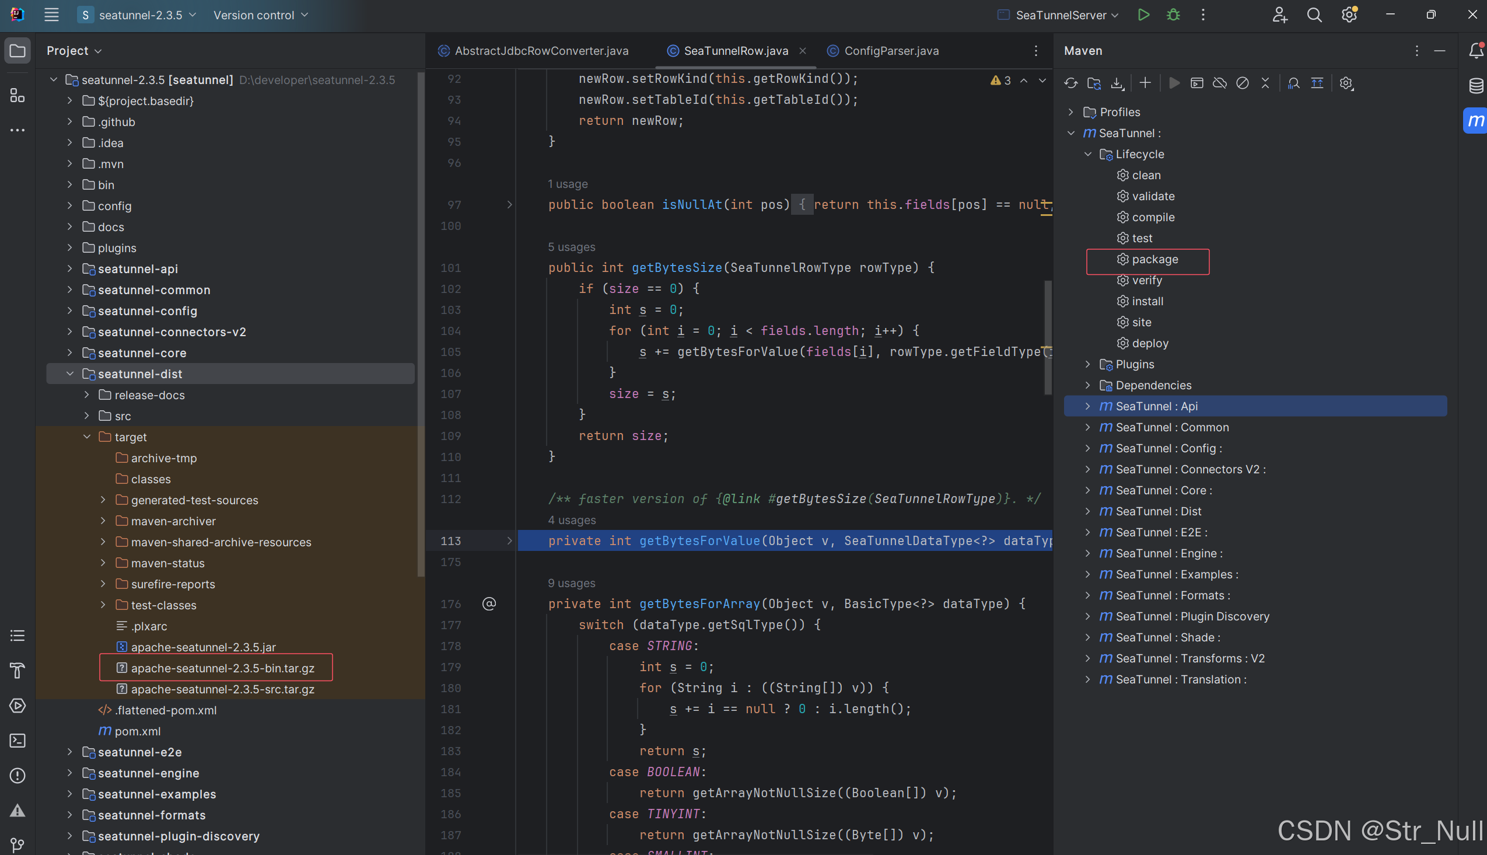Open Maven panel options three-dot menu
This screenshot has height=855, width=1487.
(1416, 51)
